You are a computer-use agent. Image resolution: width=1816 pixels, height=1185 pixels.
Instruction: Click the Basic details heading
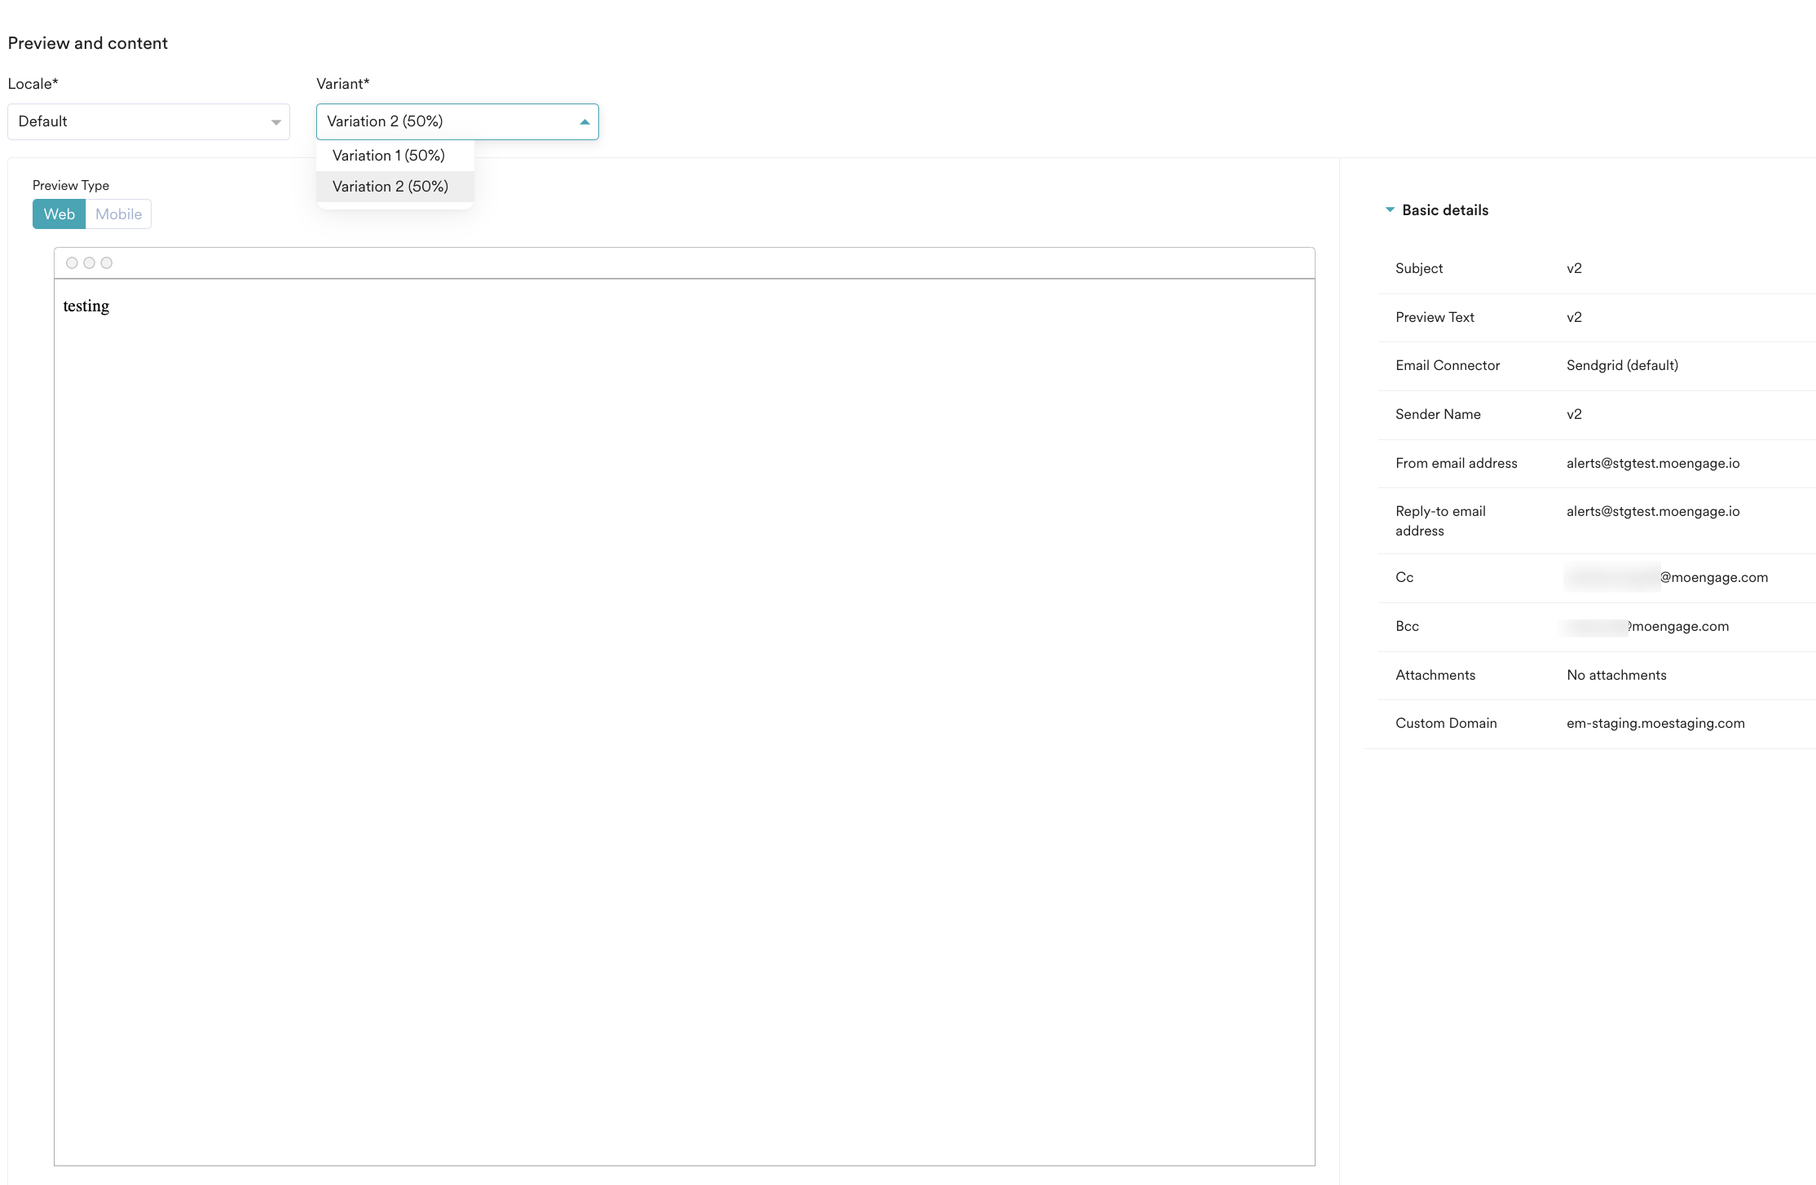[x=1444, y=210]
